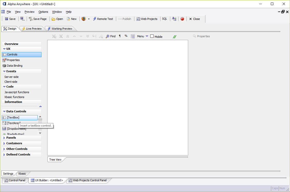Image resolution: width=290 pixels, height=192 pixels.
Task: Select Xbasic functions
Action: pyautogui.click(x=14, y=97)
